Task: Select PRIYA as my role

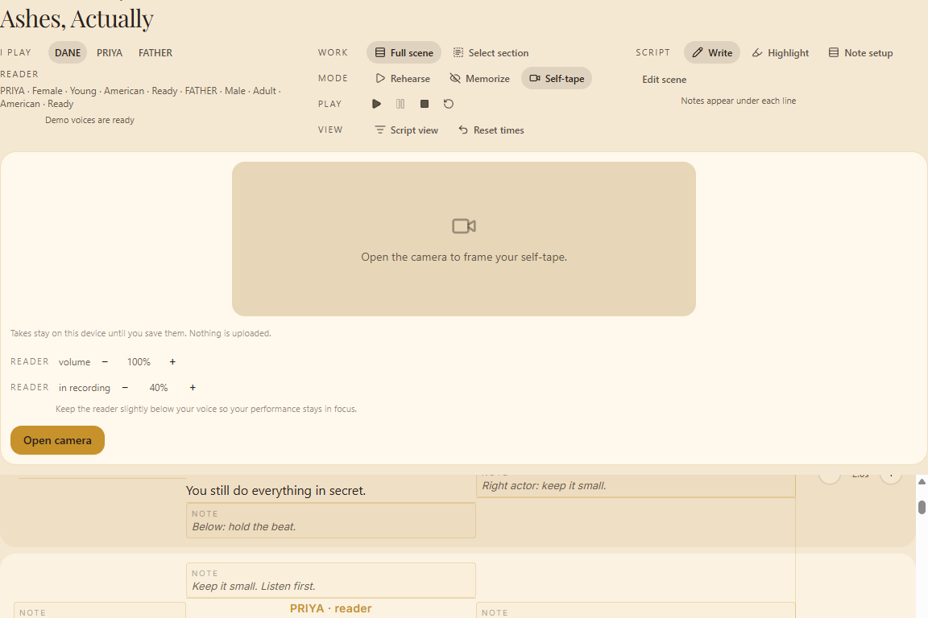Action: (110, 52)
